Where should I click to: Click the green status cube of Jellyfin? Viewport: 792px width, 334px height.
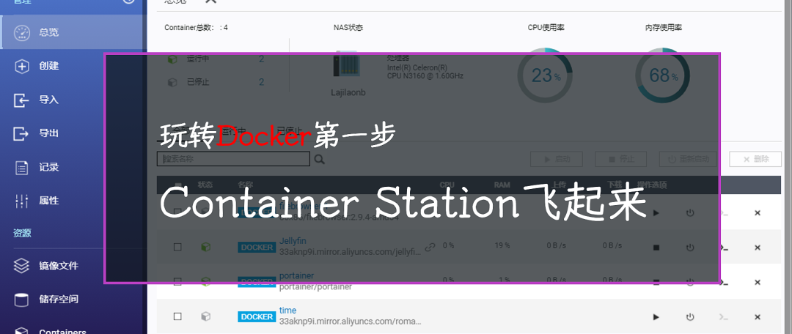point(205,248)
